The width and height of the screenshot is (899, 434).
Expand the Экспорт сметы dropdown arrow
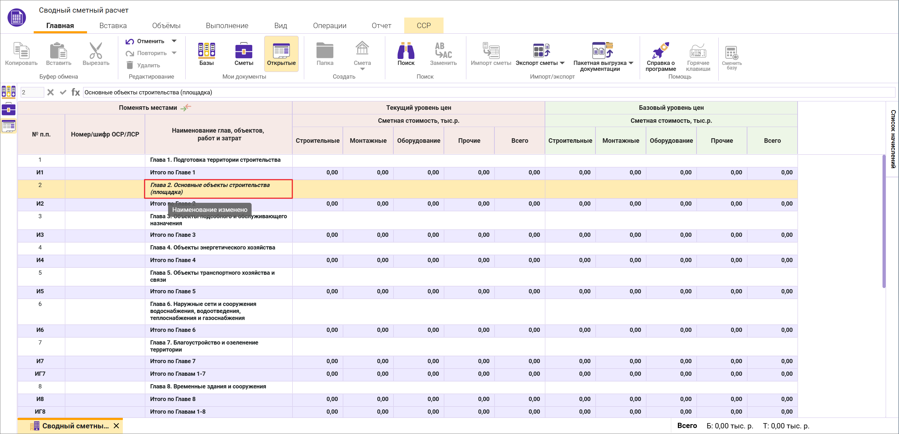(x=562, y=63)
